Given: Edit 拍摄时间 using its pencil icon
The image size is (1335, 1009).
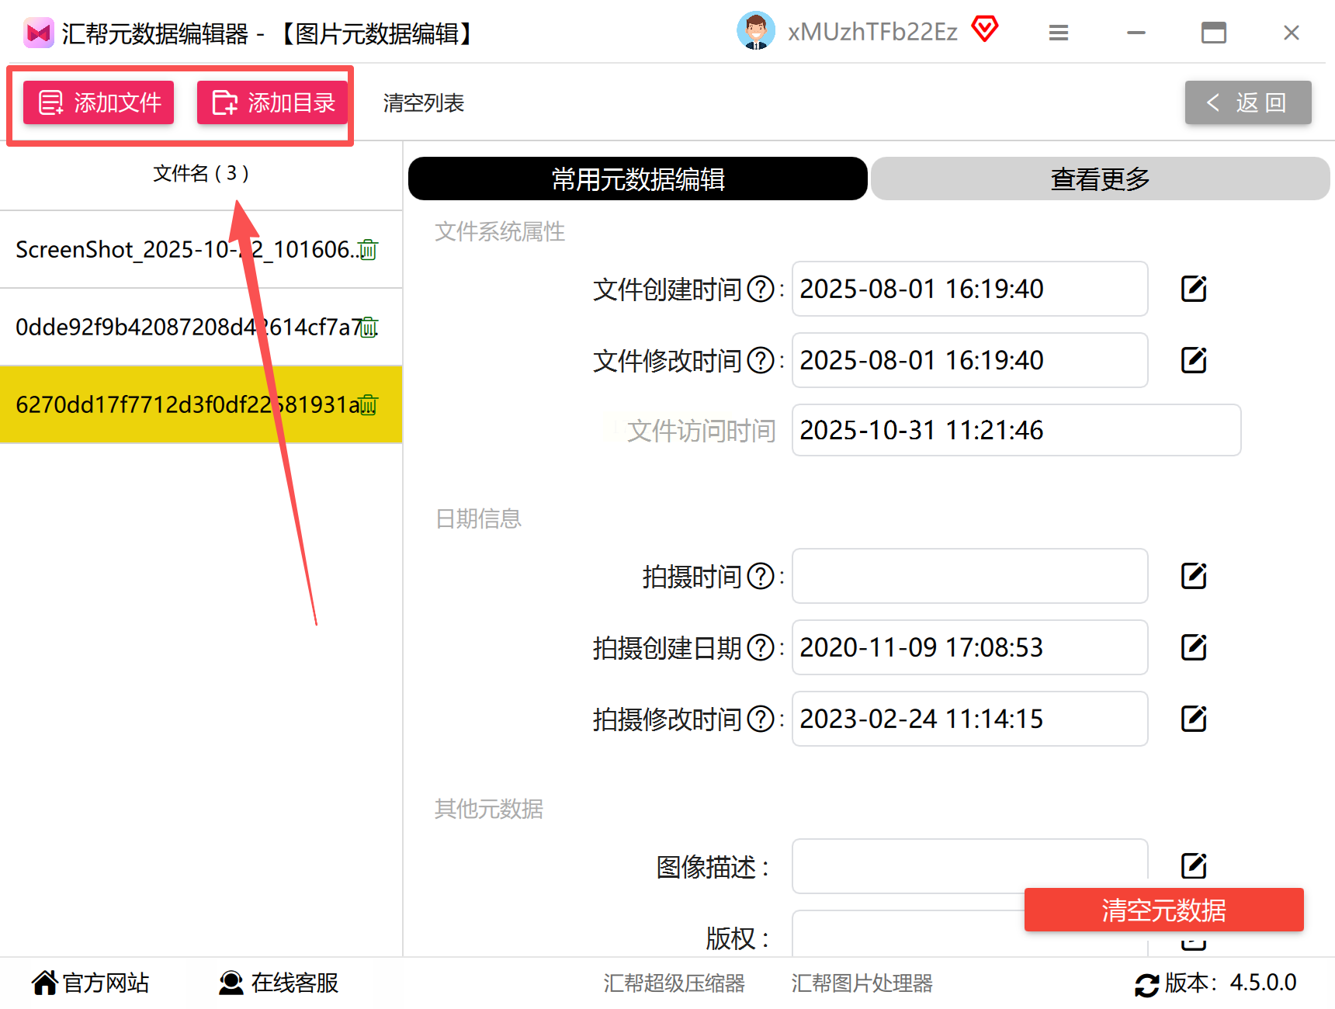Looking at the screenshot, I should click(1194, 576).
